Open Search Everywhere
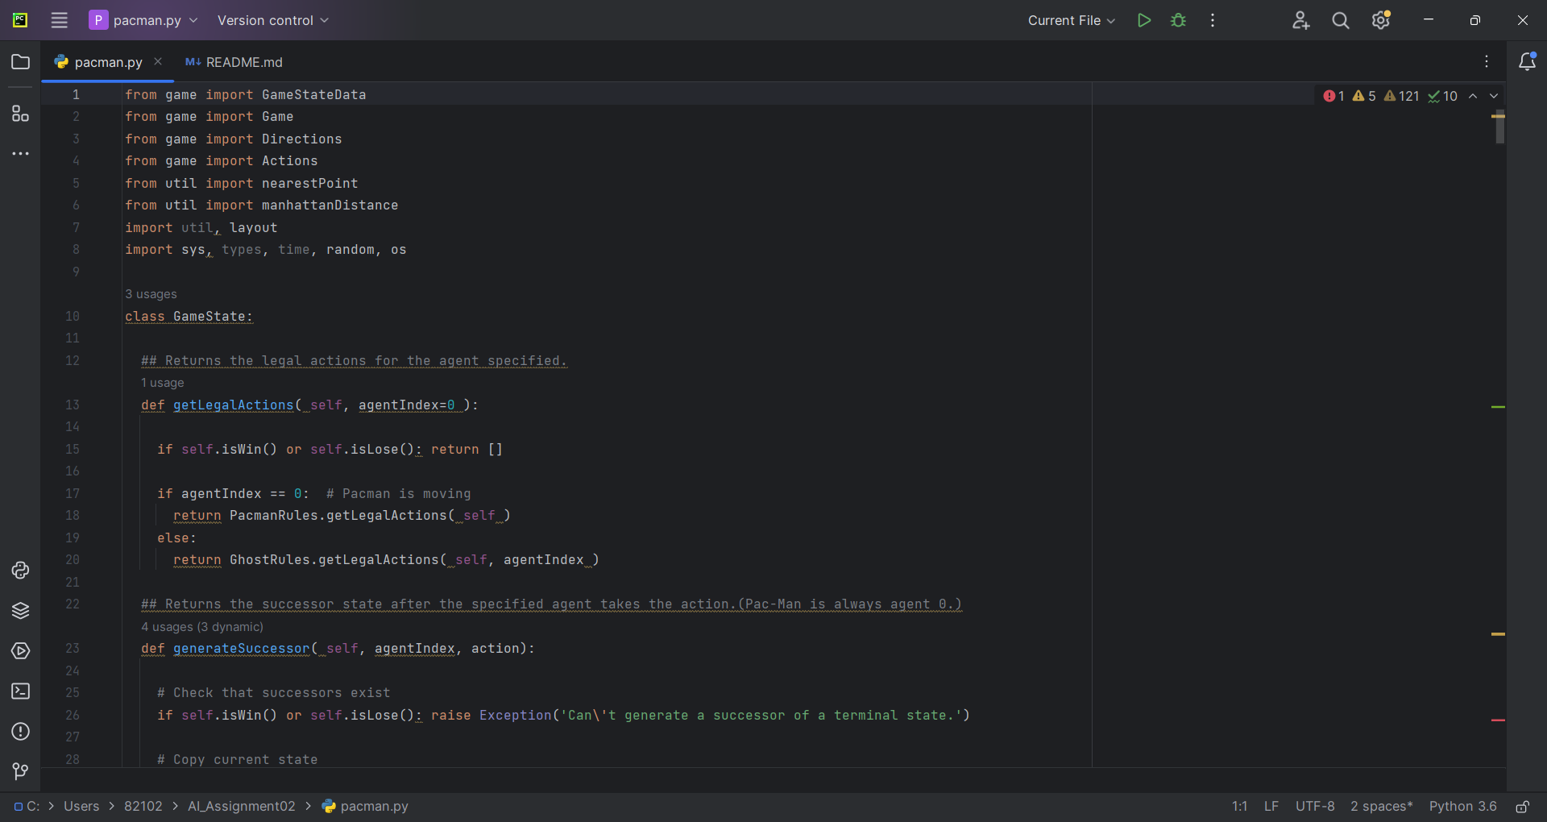This screenshot has width=1547, height=822. [x=1341, y=20]
